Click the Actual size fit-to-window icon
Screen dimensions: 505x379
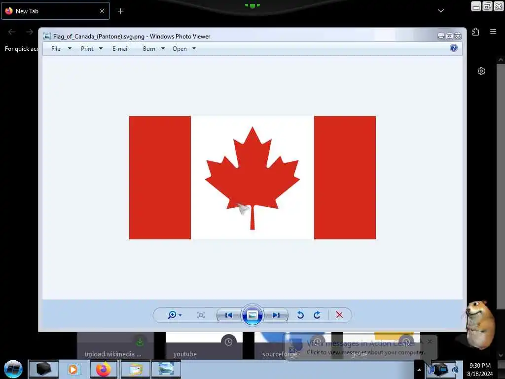(x=201, y=315)
